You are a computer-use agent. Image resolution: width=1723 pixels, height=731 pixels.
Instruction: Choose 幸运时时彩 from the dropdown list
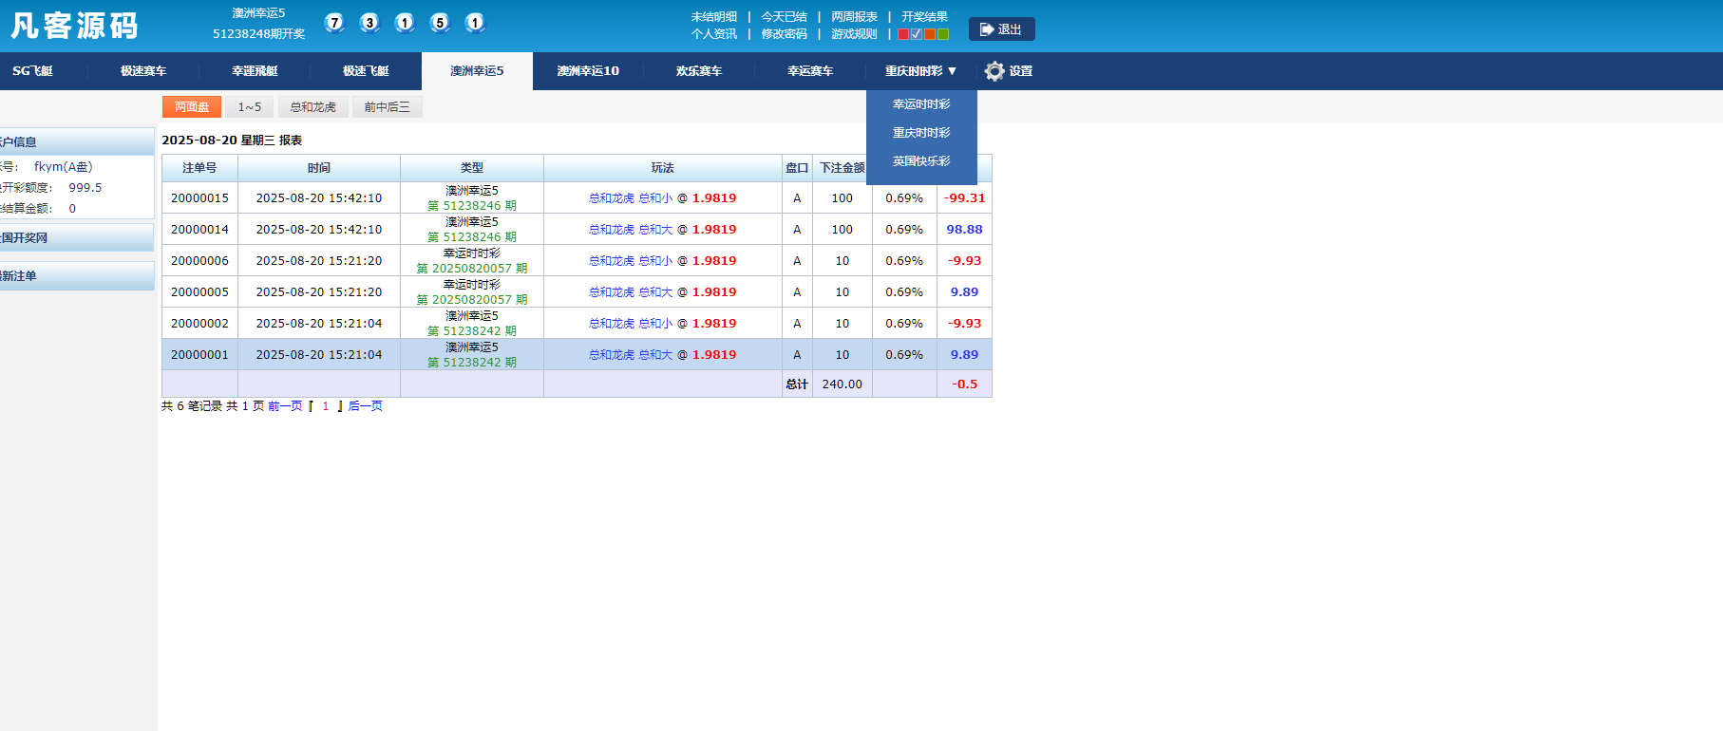[920, 104]
